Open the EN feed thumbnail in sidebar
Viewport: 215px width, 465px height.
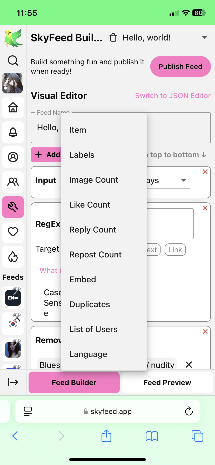click(x=13, y=298)
